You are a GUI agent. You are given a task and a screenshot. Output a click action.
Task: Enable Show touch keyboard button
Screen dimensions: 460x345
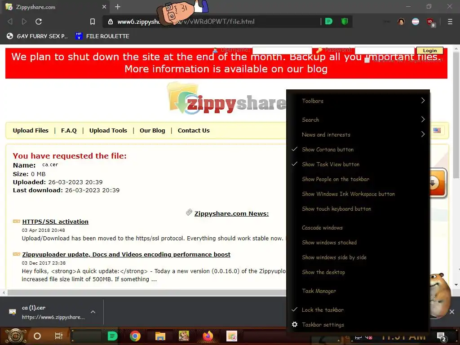358,208
